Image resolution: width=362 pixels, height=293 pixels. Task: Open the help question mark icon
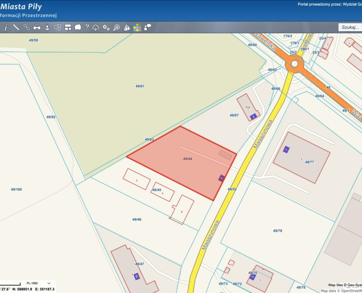87,27
